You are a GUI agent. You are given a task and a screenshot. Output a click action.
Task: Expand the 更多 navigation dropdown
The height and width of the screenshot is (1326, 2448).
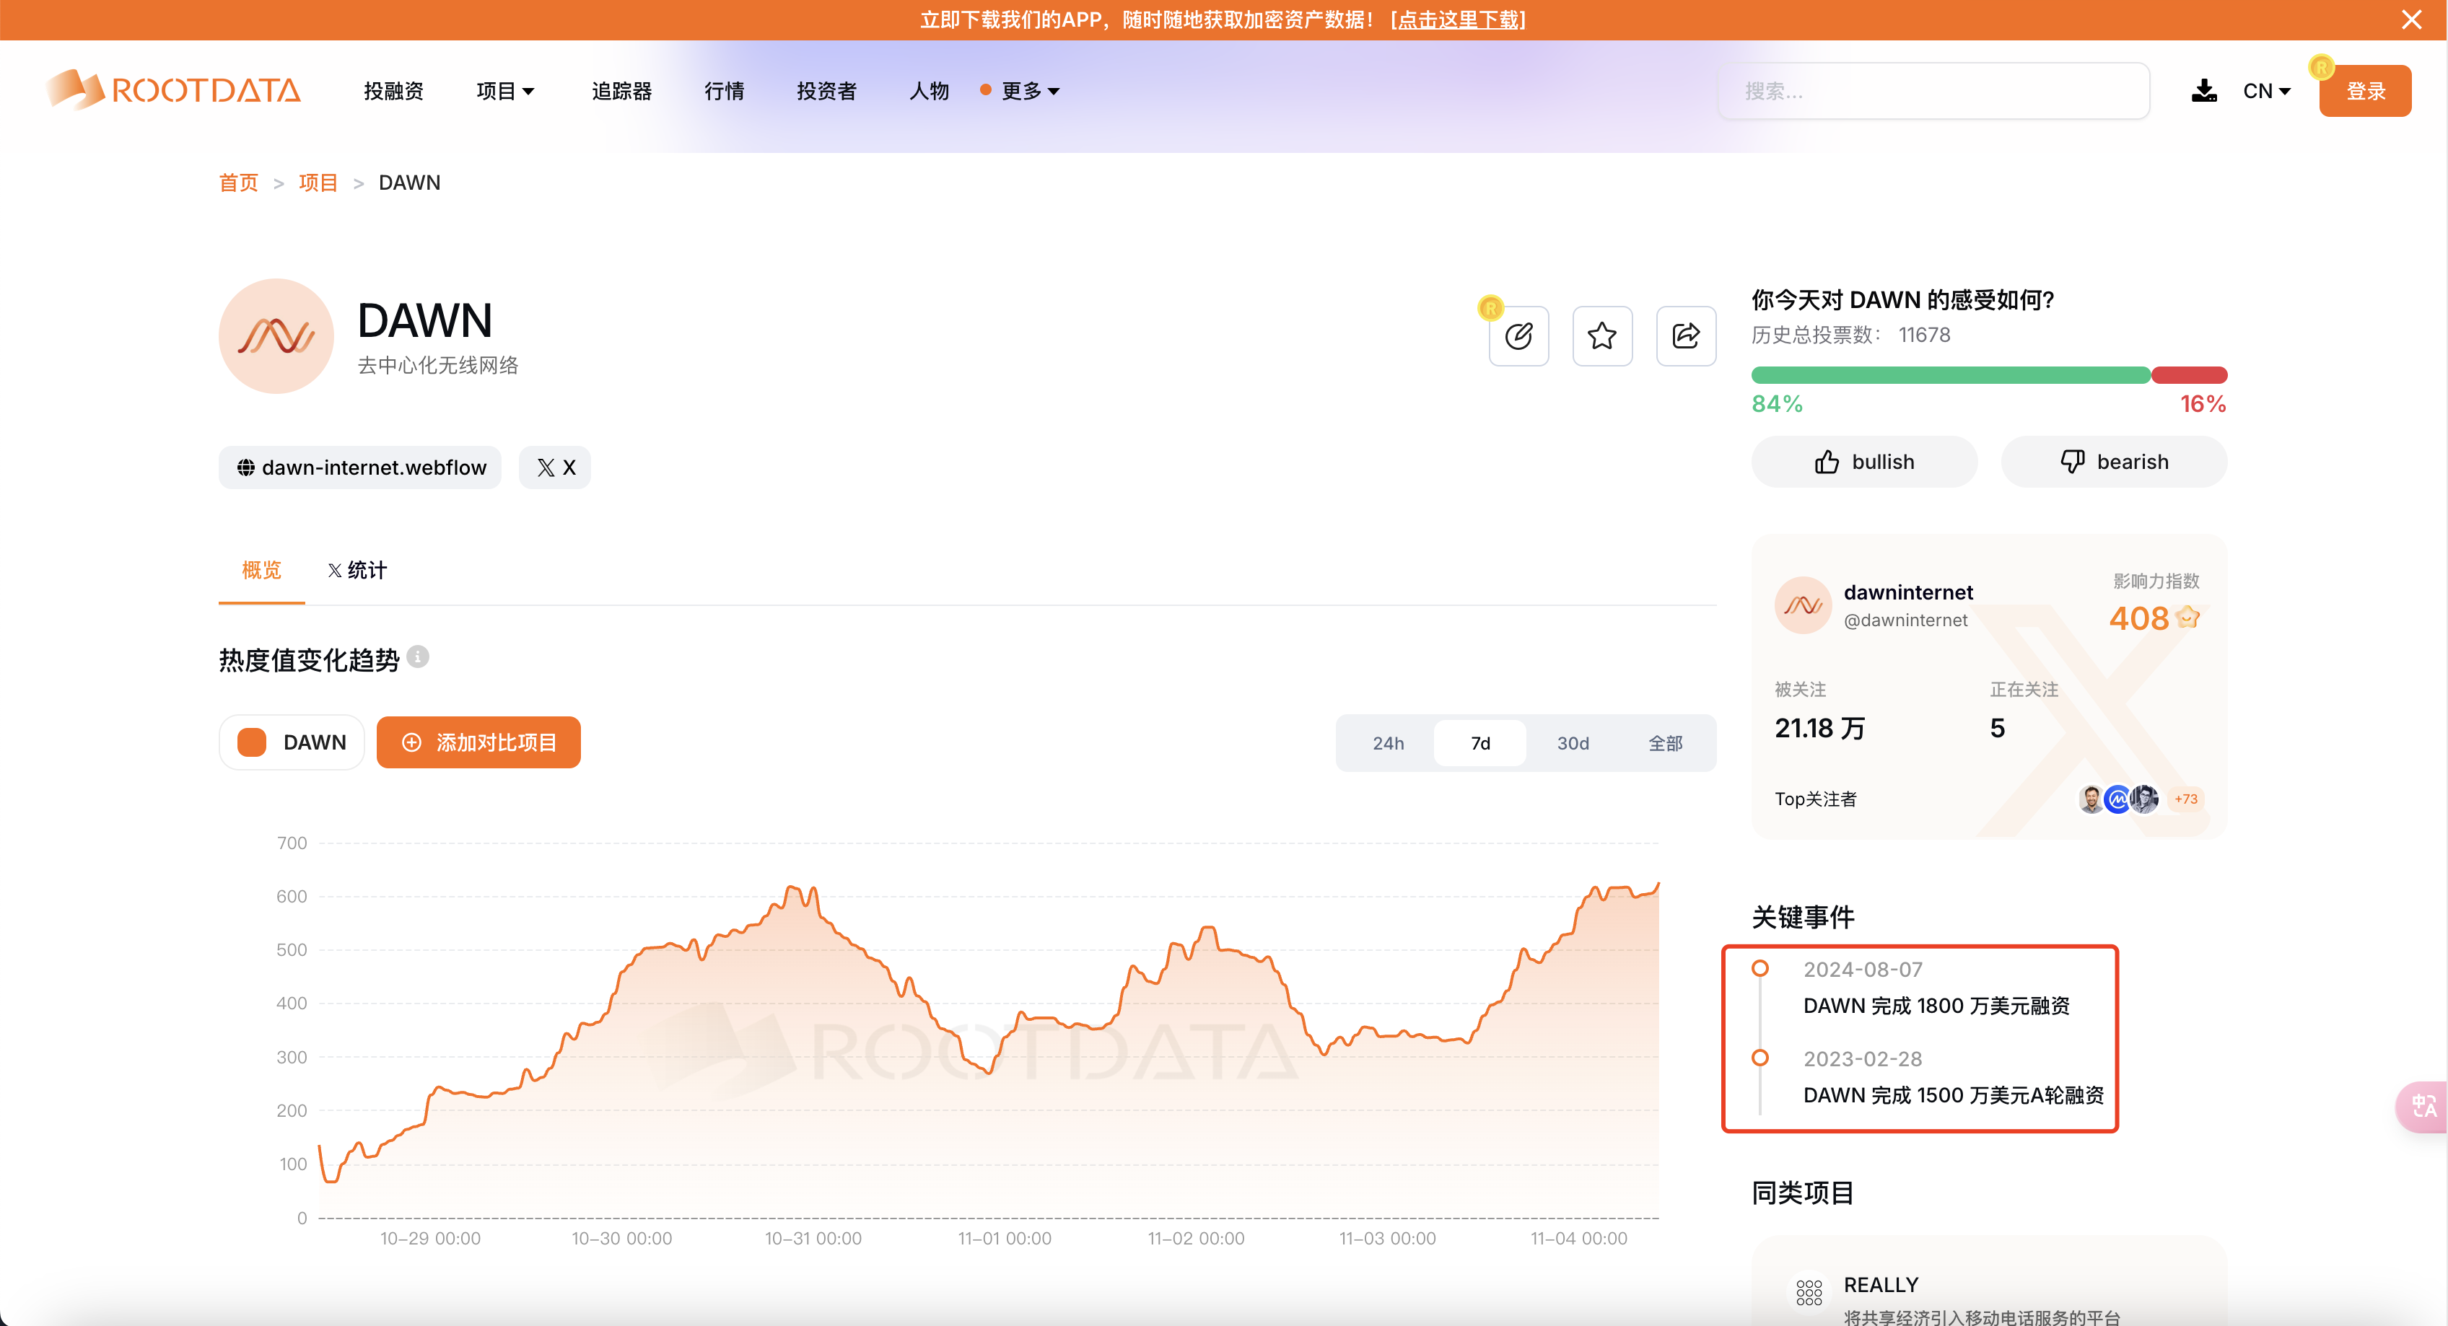click(1030, 90)
